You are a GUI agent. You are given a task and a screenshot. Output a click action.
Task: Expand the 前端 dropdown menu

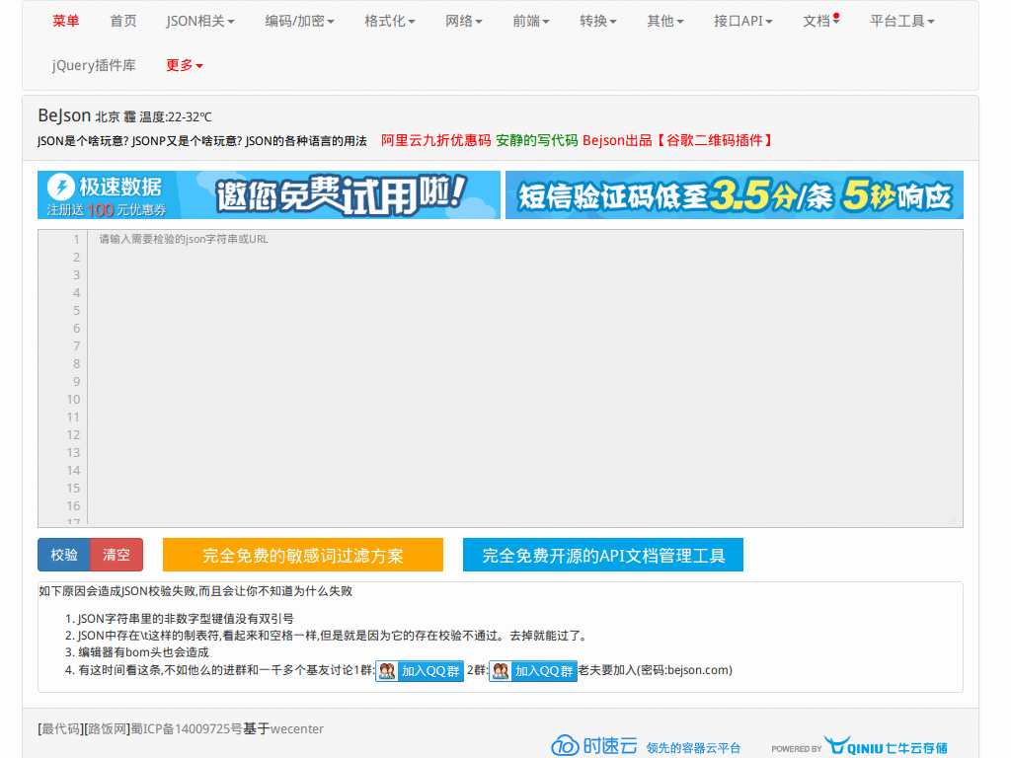pyautogui.click(x=530, y=22)
